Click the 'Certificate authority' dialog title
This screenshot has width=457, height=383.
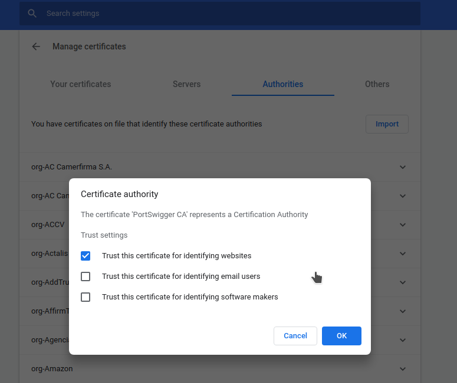pos(120,194)
